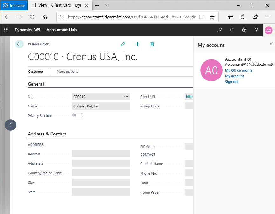Collapse the Address & Contact section heading
The image size is (275, 214).
[47, 134]
